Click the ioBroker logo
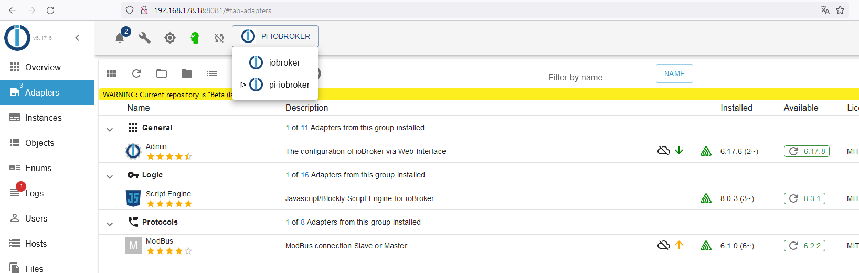Screen dimensions: 859x273 17,38
